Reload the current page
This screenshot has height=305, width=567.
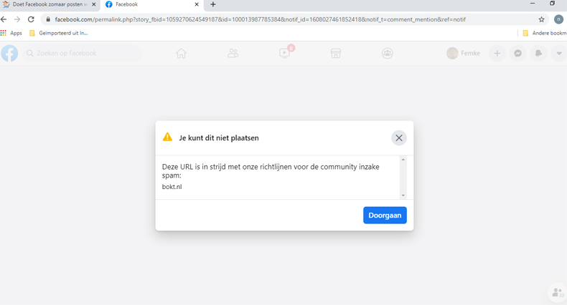(x=31, y=19)
